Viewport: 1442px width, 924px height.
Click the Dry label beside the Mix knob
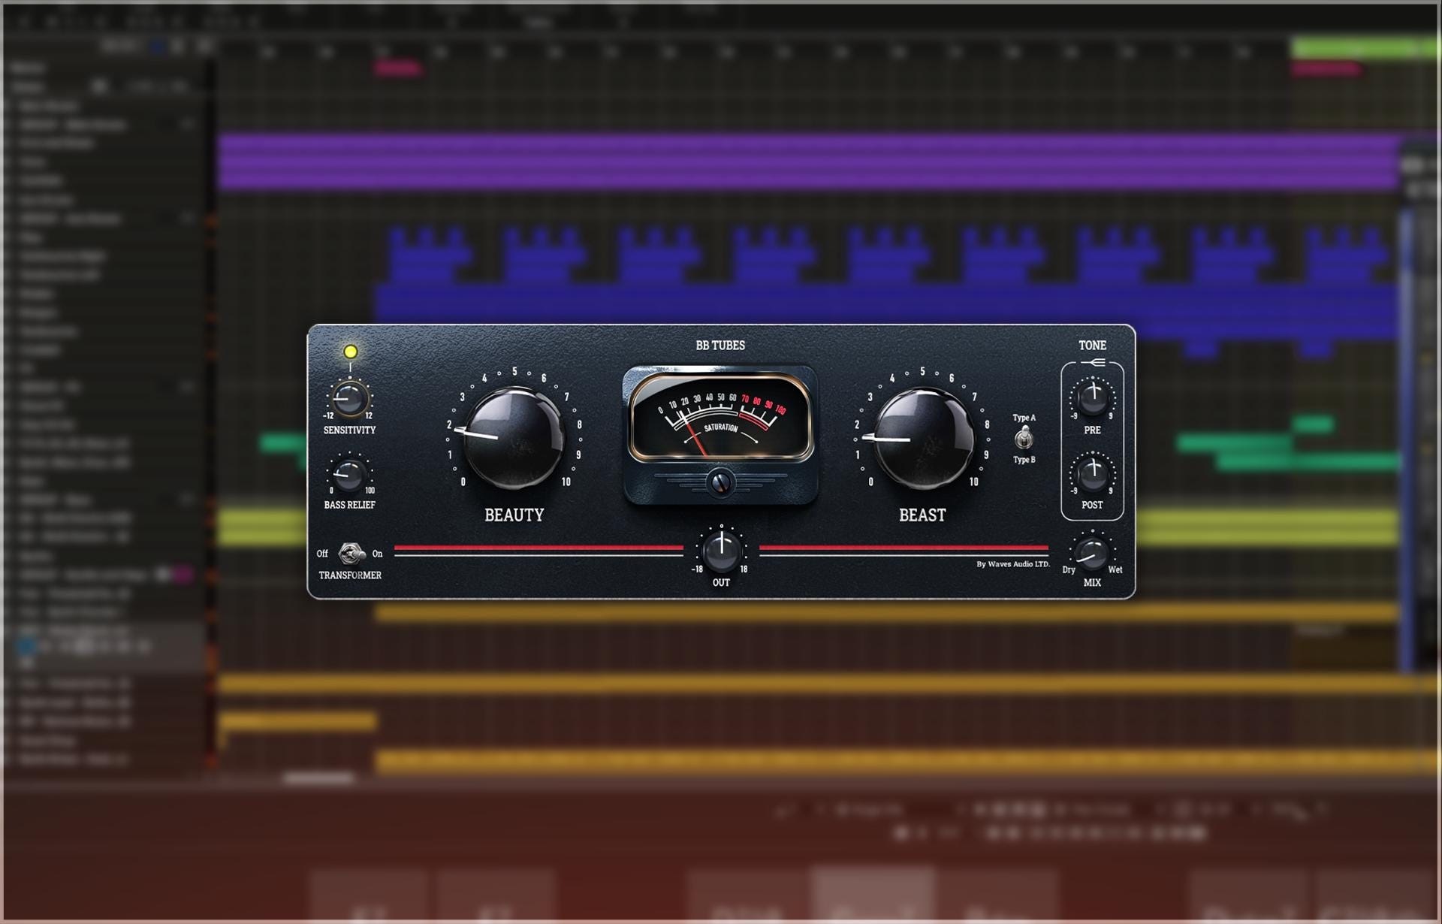pyautogui.click(x=1069, y=570)
